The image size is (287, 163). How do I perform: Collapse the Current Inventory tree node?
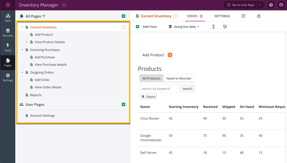[x=22, y=27]
